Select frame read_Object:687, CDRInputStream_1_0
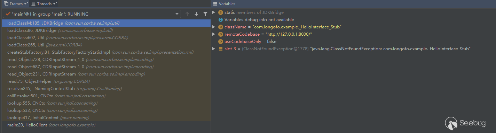 pyautogui.click(x=106, y=67)
